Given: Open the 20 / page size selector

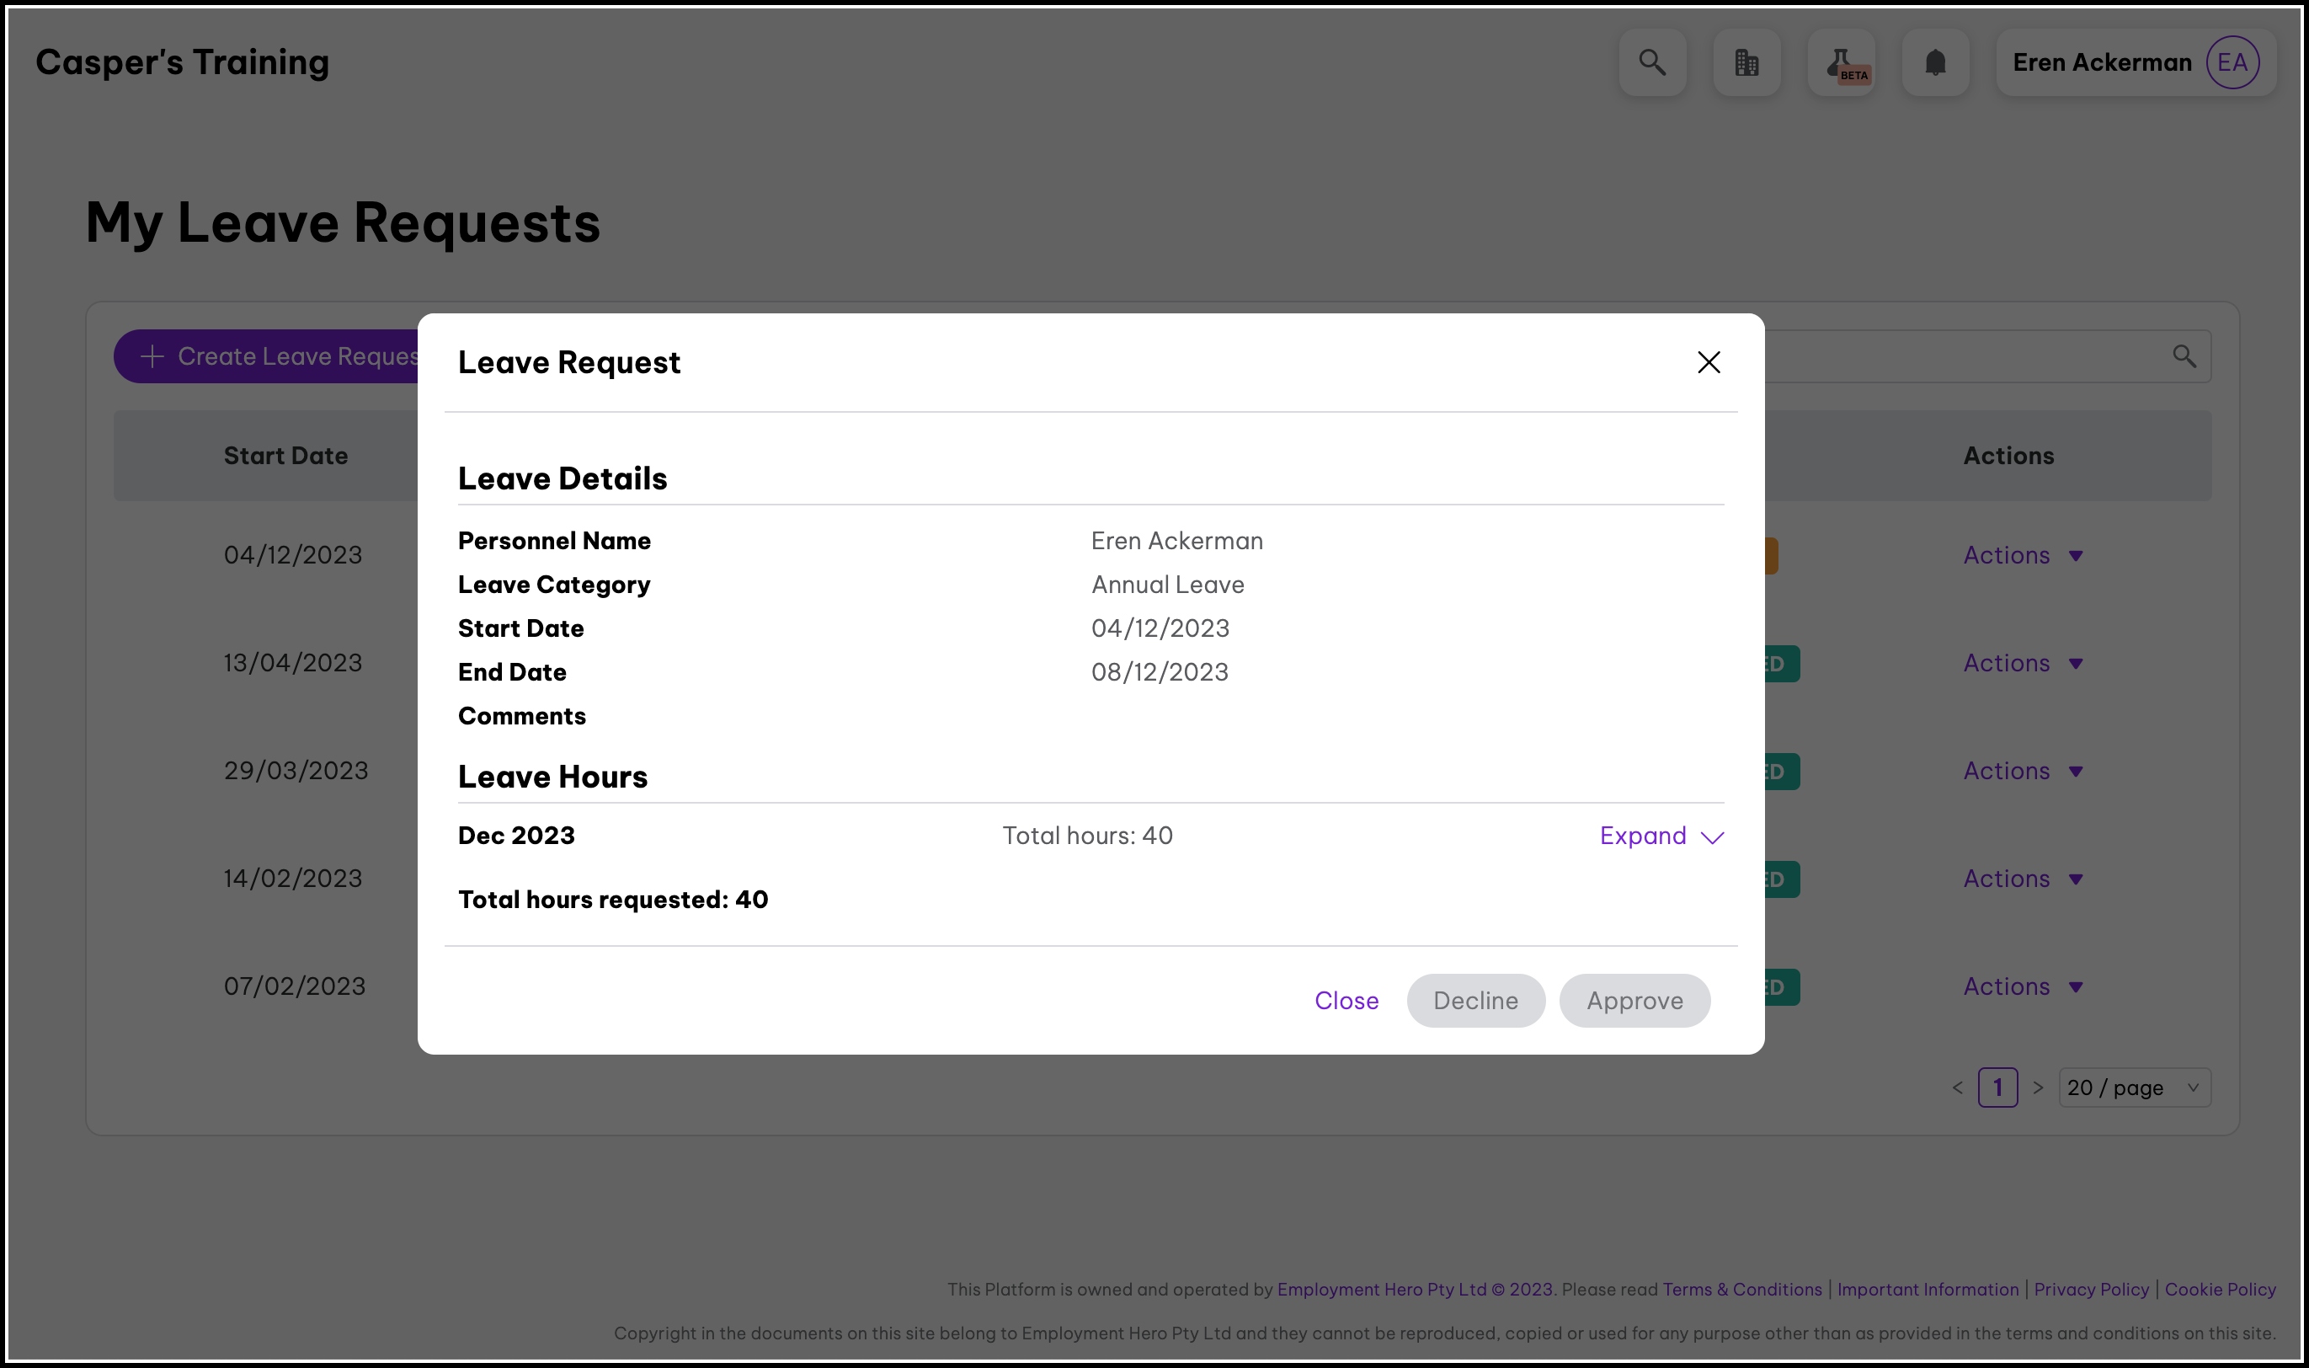Looking at the screenshot, I should (x=2133, y=1087).
